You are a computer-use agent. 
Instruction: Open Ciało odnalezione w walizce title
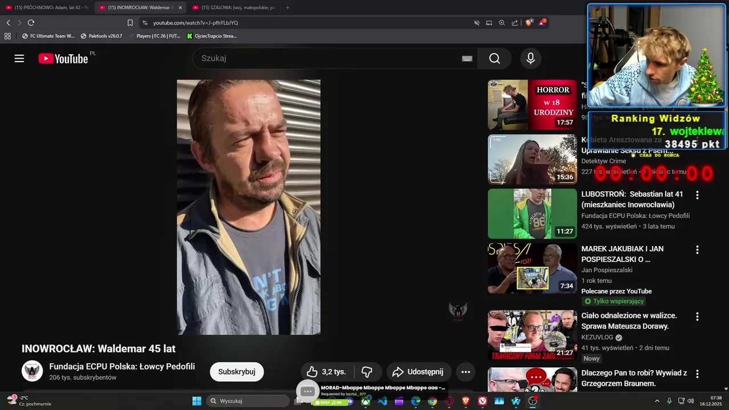coord(629,321)
